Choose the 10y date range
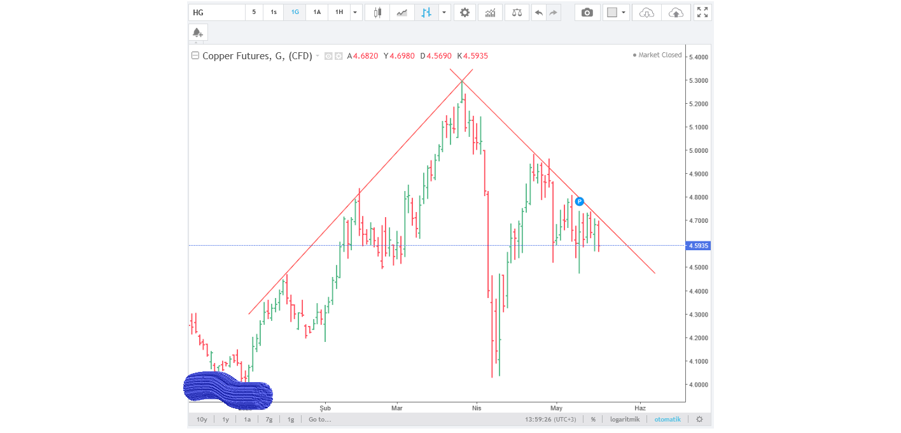The width and height of the screenshot is (901, 433). click(202, 419)
